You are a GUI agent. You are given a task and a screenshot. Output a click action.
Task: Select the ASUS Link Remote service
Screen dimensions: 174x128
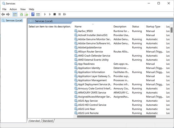122,113
